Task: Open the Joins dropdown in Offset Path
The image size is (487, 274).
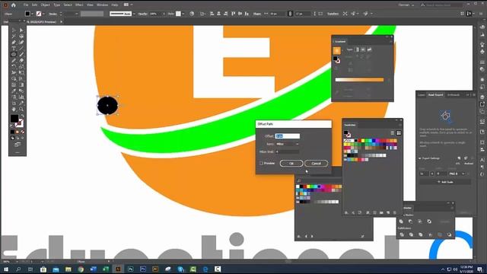Action: (288, 144)
